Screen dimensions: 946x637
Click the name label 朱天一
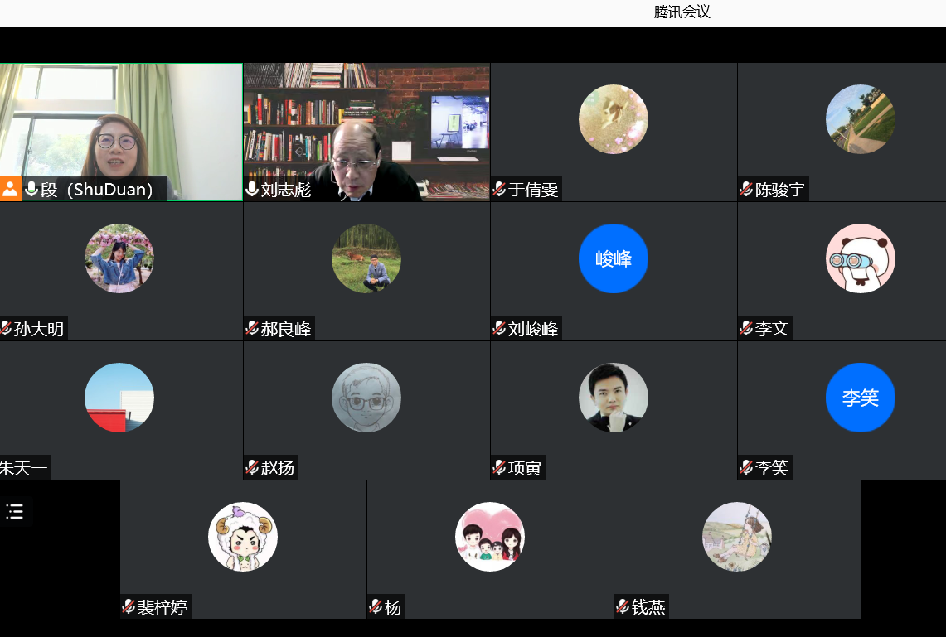24,468
